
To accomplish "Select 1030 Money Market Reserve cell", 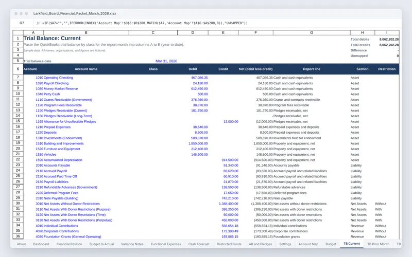I will pos(57,88).
